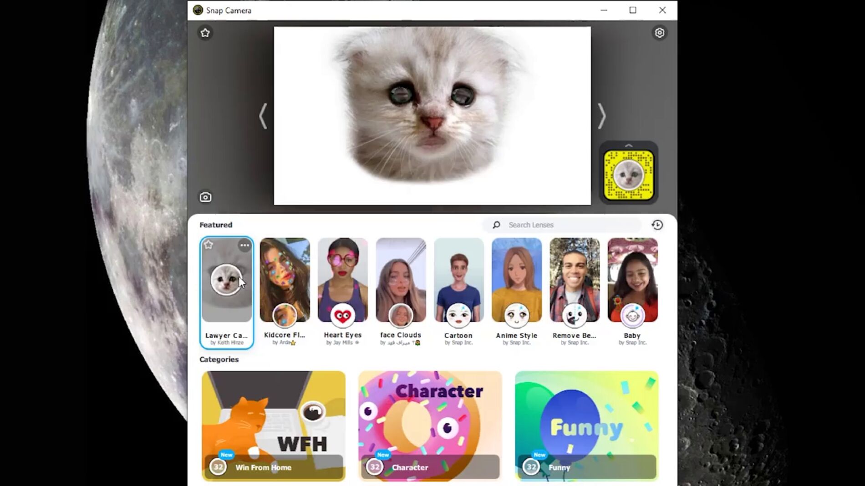The width and height of the screenshot is (865, 486).
Task: Click the Kidcore lens round icon
Action: click(x=285, y=315)
